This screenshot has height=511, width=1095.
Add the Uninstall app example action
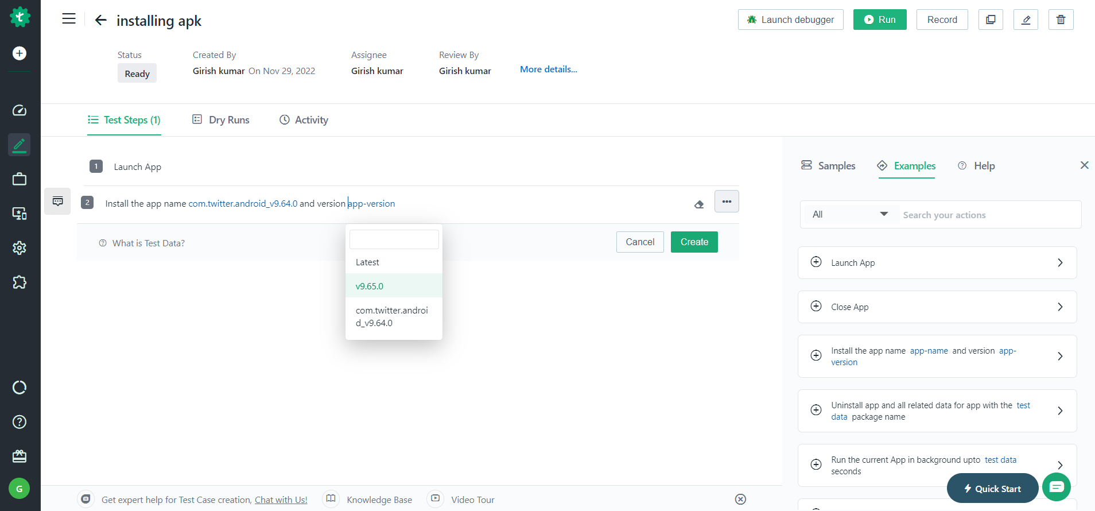pos(816,411)
